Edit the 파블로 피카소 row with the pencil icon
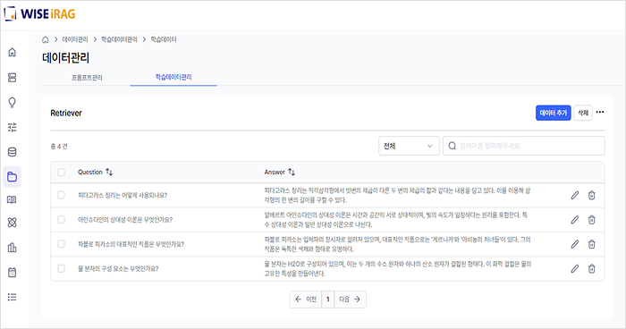626x329 pixels. click(x=574, y=244)
